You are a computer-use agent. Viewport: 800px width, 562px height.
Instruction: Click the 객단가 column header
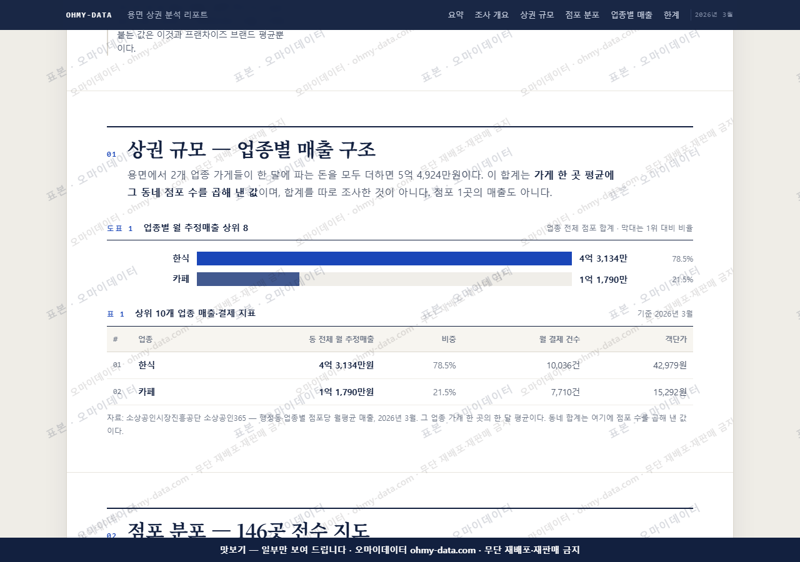676,339
